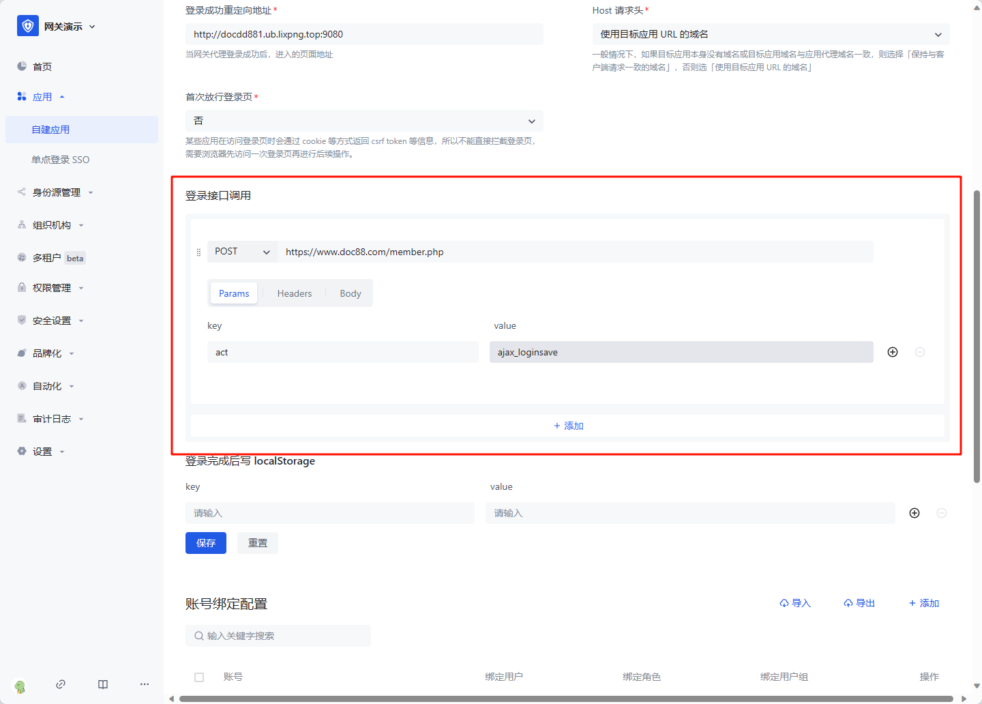The height and width of the screenshot is (704, 982).
Task: Click the plus icon in the localStorage row
Action: point(914,513)
